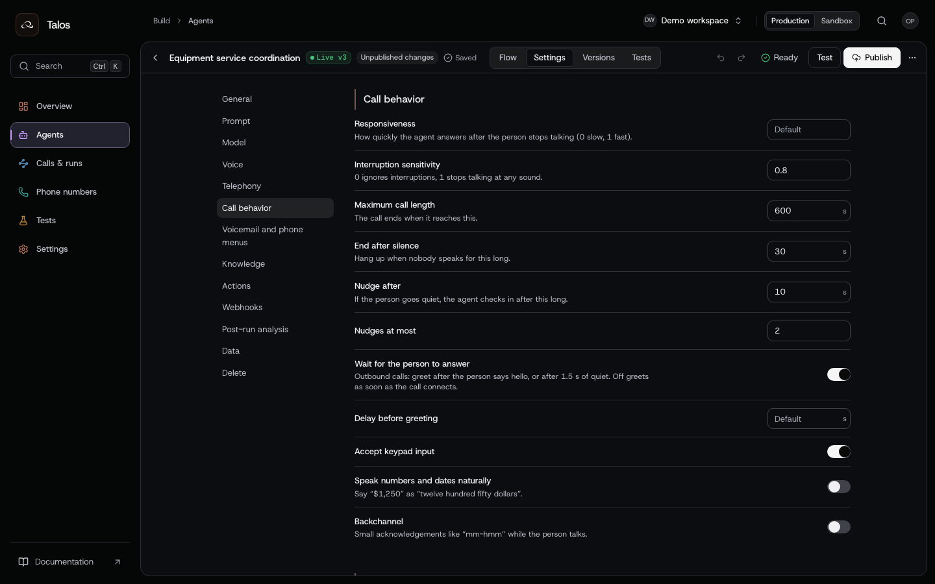Switch environment to Sandbox

[x=836, y=21]
